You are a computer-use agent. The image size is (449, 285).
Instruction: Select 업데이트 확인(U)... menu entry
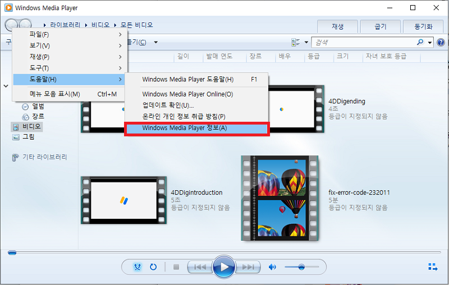196,105
